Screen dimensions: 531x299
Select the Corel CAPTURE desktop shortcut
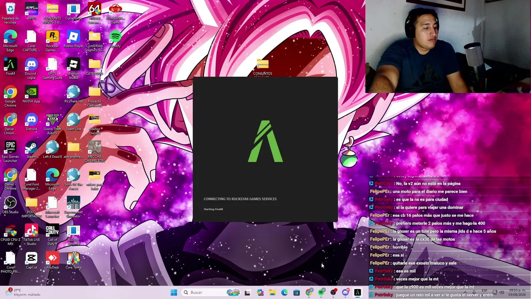click(32, 42)
